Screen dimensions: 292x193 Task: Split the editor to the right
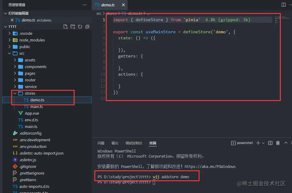[284, 5]
